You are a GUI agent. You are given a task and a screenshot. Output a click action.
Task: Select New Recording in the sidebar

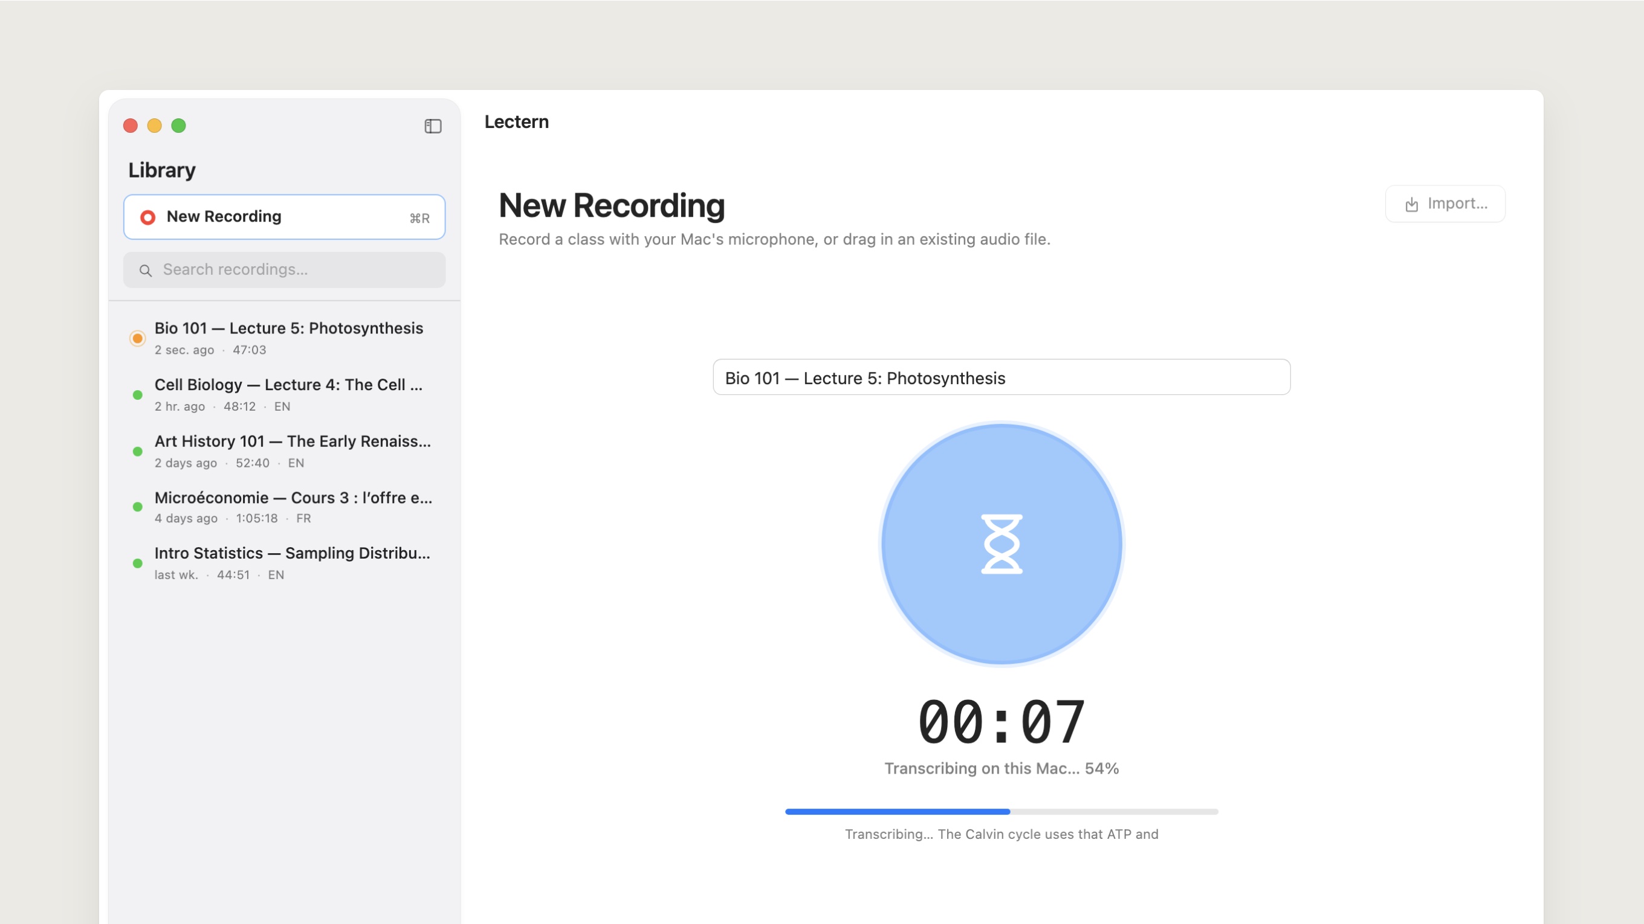click(x=284, y=217)
